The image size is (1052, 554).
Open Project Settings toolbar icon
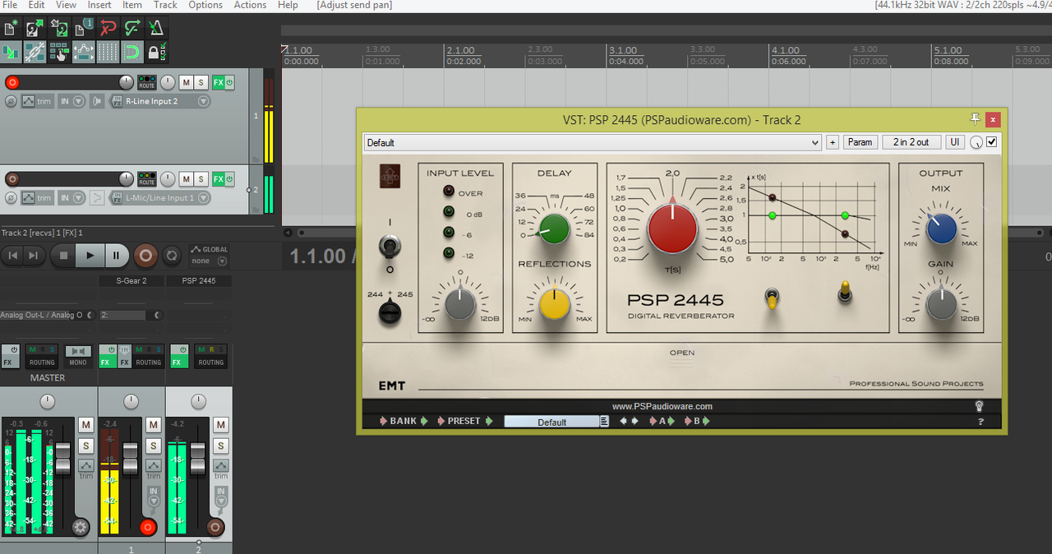[83, 29]
